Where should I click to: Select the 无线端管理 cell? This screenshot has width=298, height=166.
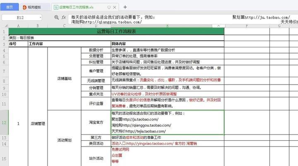pos(96,81)
